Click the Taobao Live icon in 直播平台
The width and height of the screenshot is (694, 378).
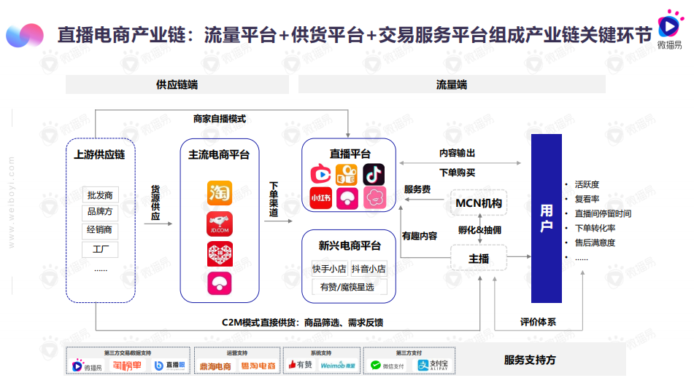coord(321,174)
